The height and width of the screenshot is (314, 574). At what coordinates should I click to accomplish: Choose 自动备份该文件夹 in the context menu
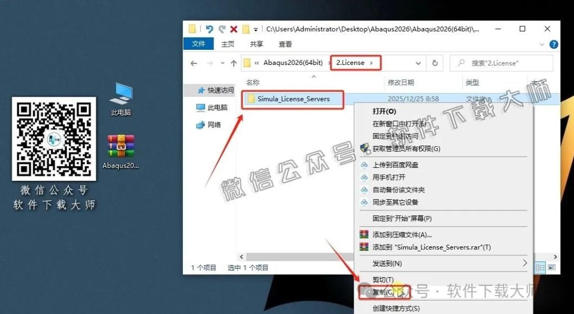click(x=399, y=190)
